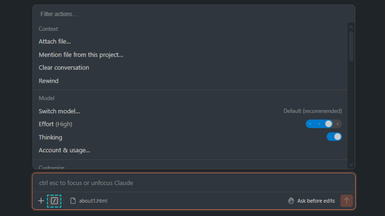
Task: Click the about1.html file icon
Action: (x=73, y=201)
